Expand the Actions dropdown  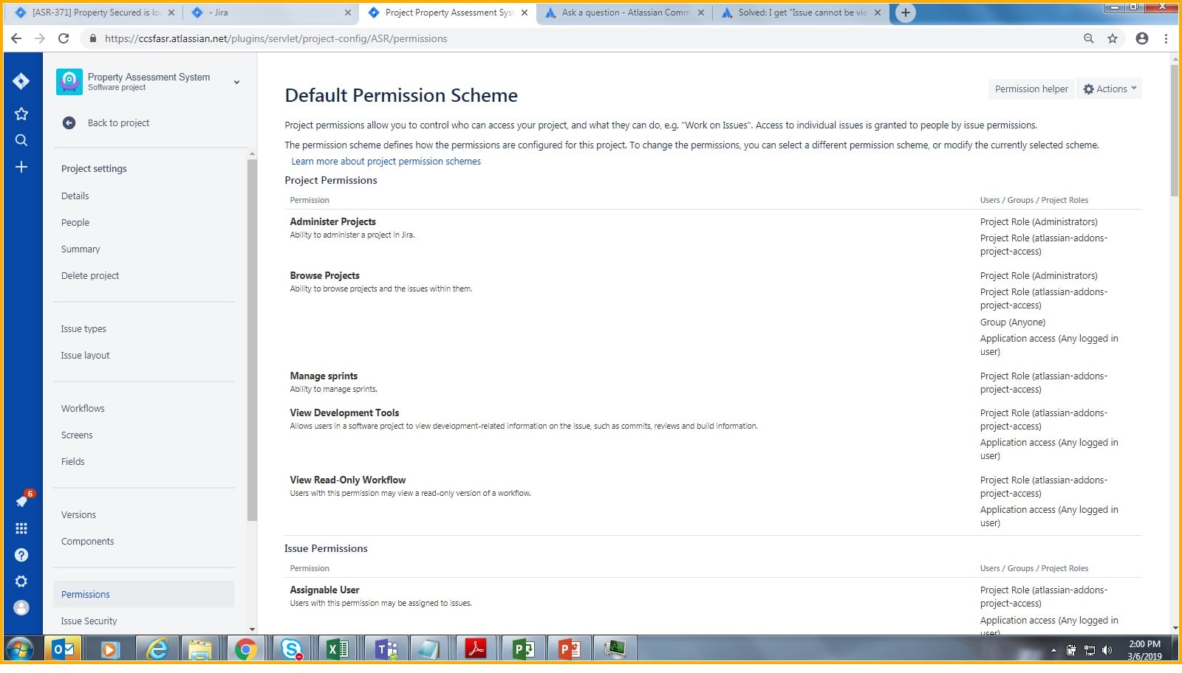click(x=1110, y=89)
